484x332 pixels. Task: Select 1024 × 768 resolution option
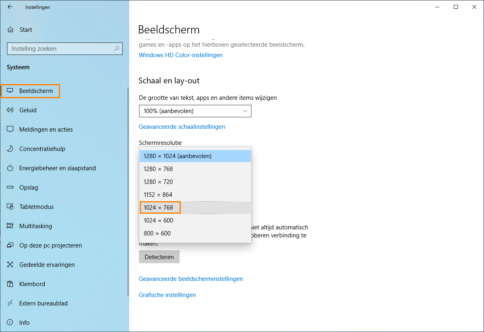pos(158,208)
